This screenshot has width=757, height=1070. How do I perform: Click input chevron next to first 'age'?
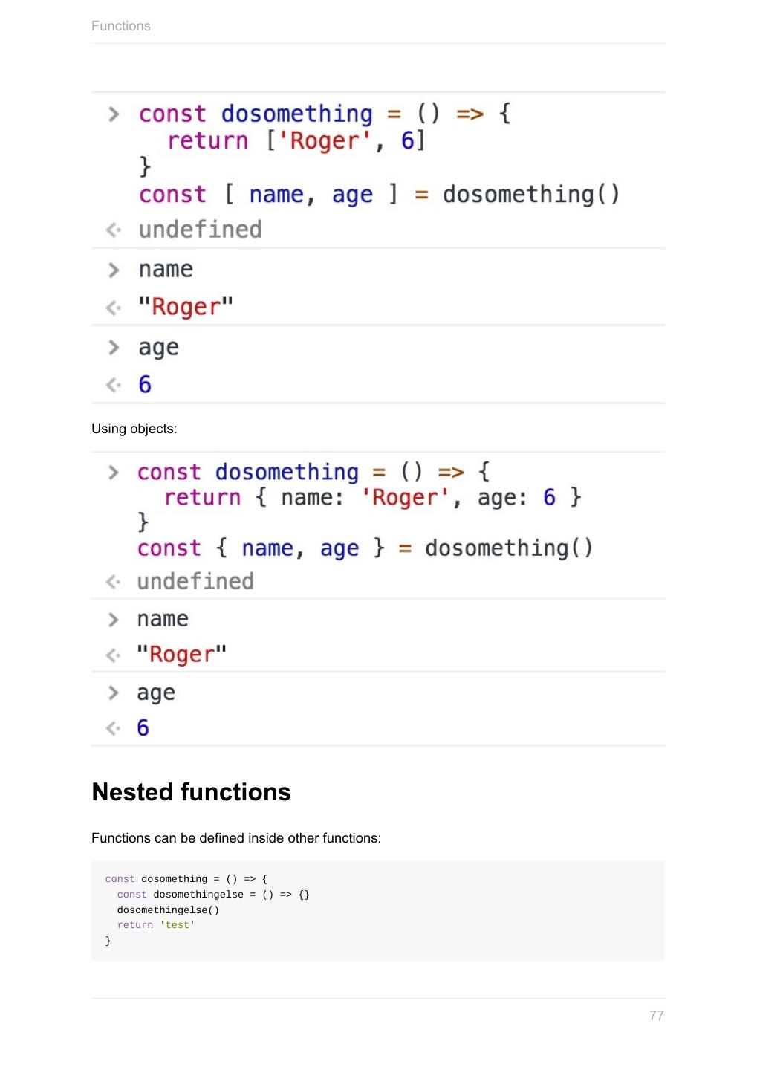114,347
